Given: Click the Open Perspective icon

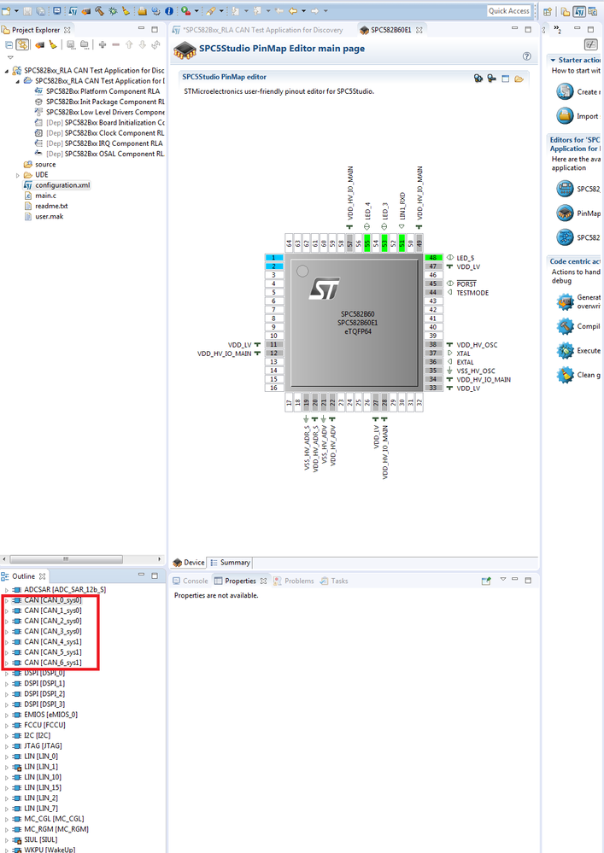Looking at the screenshot, I should [x=548, y=11].
